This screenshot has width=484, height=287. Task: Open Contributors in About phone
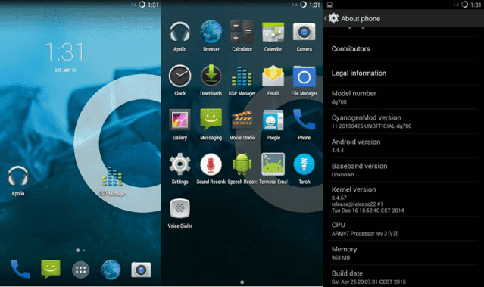(x=403, y=48)
